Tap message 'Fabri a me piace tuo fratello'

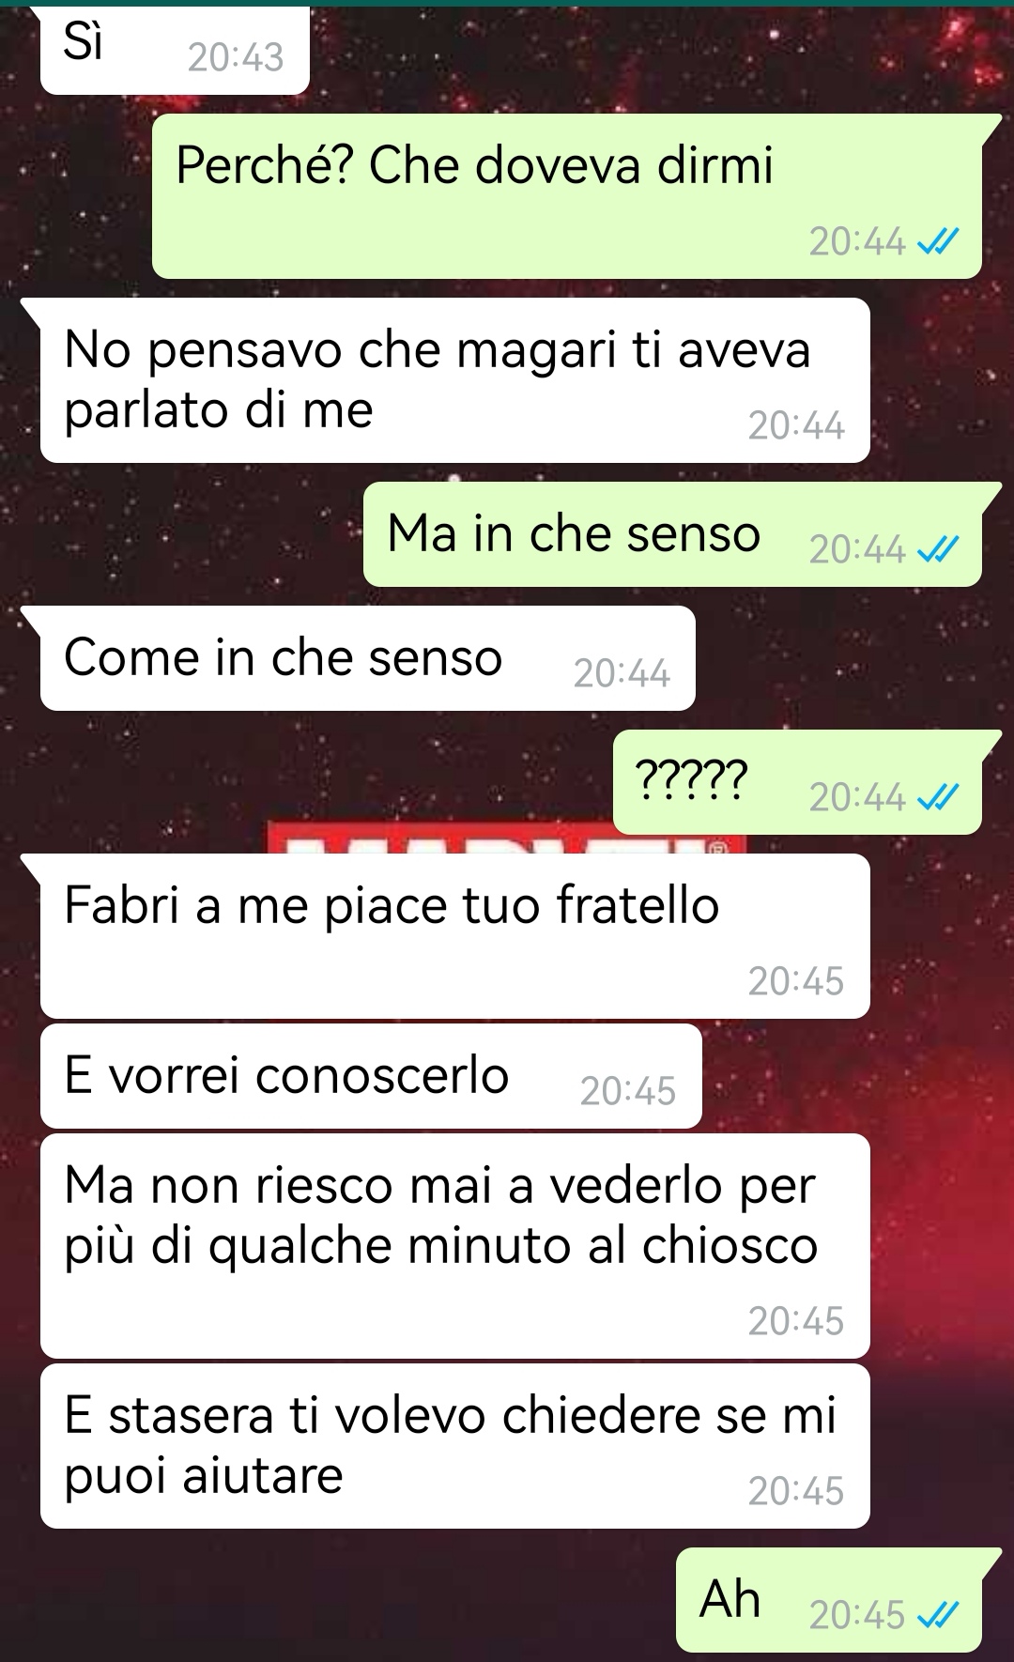pos(455,936)
